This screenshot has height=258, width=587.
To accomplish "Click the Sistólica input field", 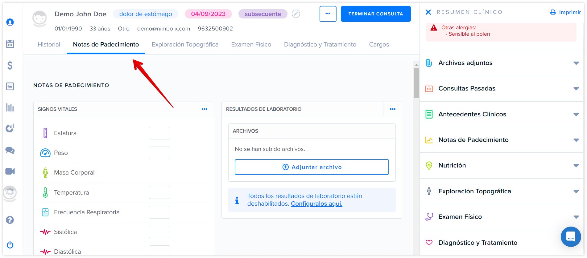I will (159, 232).
